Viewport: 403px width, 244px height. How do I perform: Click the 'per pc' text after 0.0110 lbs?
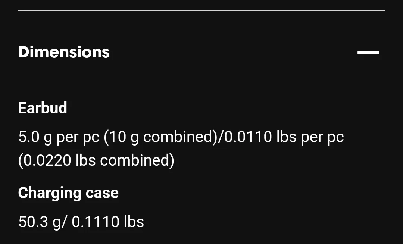[322, 137]
